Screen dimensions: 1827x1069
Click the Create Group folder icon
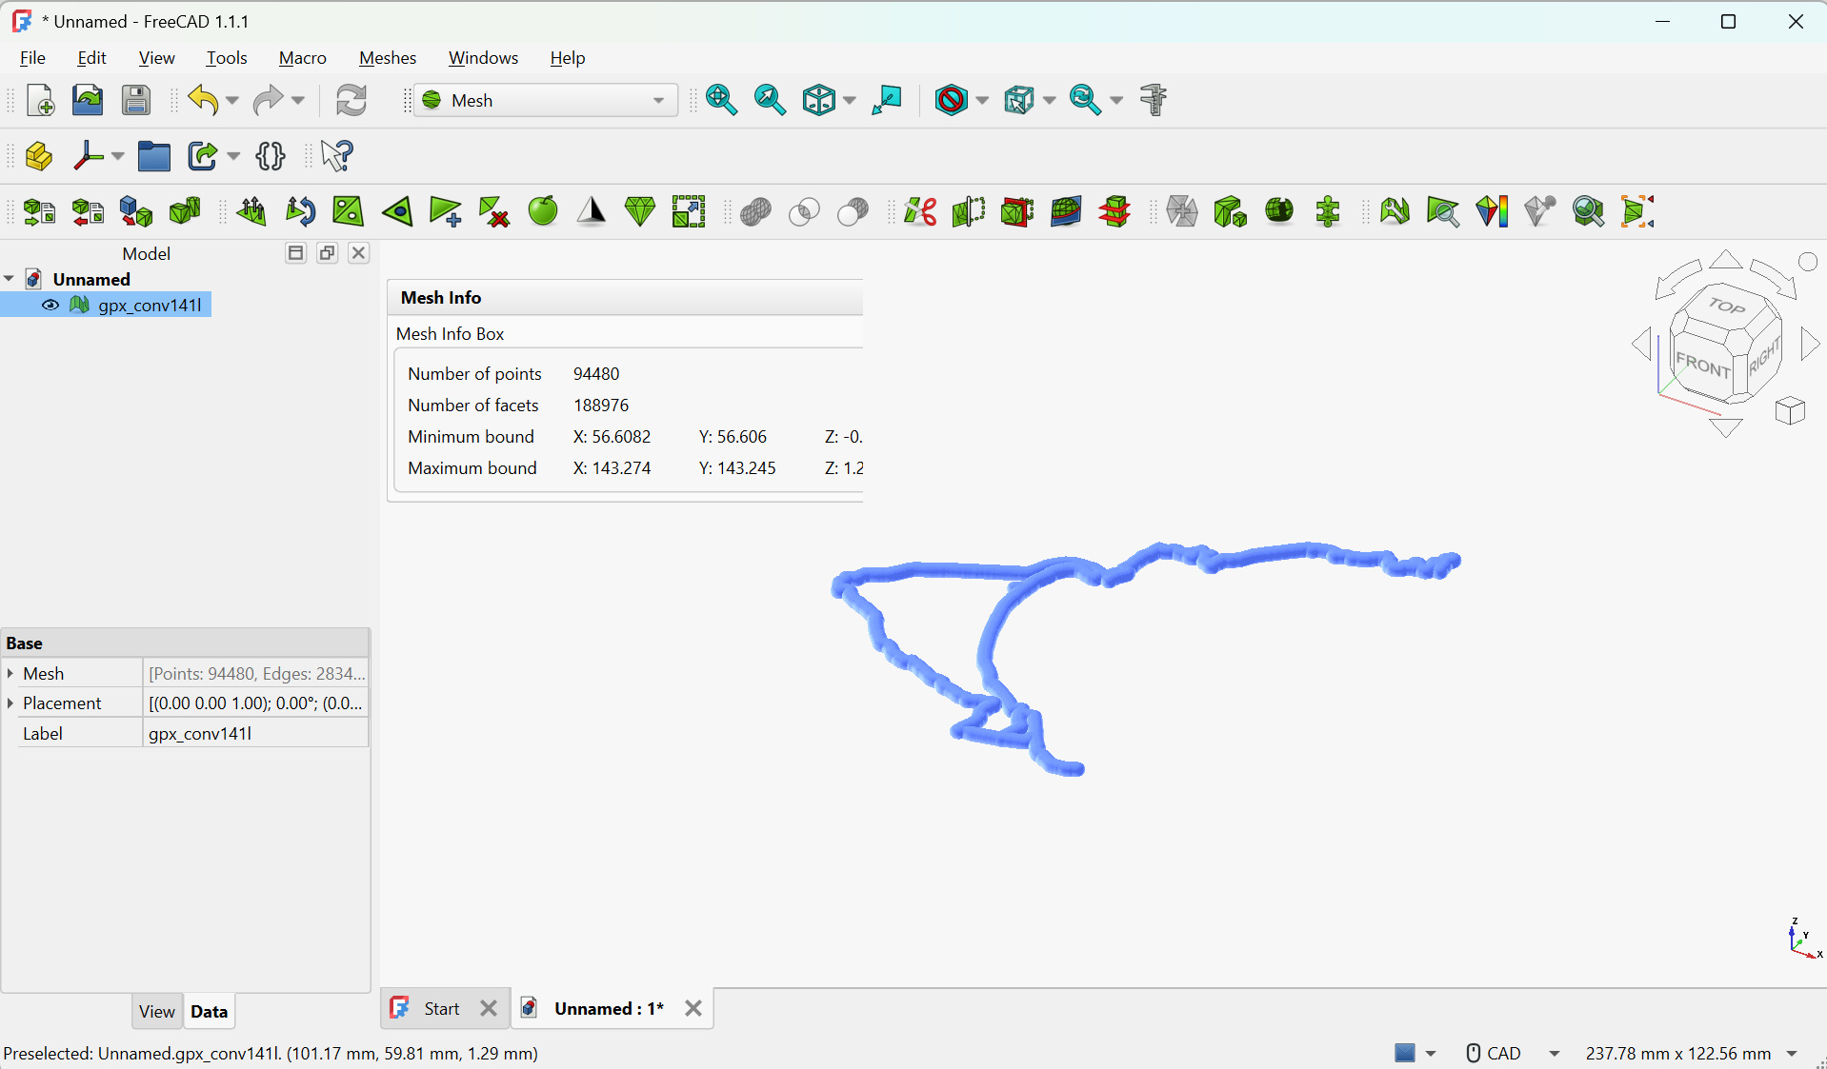[x=153, y=155]
